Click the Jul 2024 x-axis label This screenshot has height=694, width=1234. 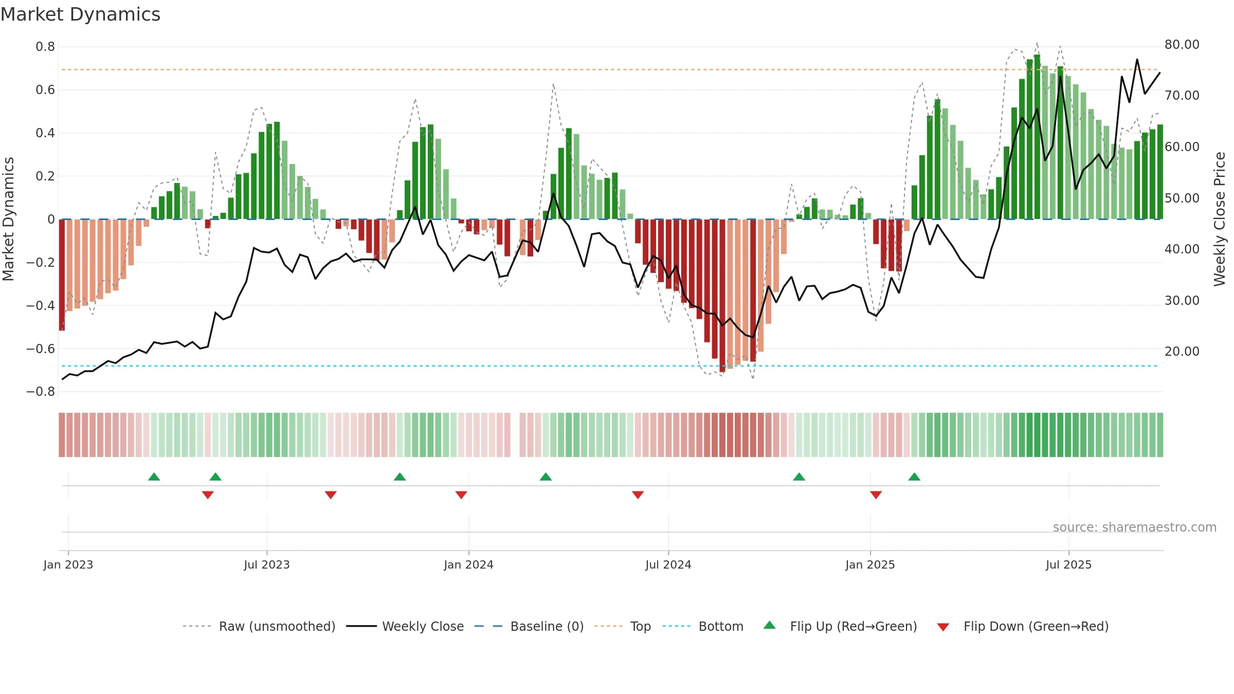[668, 564]
